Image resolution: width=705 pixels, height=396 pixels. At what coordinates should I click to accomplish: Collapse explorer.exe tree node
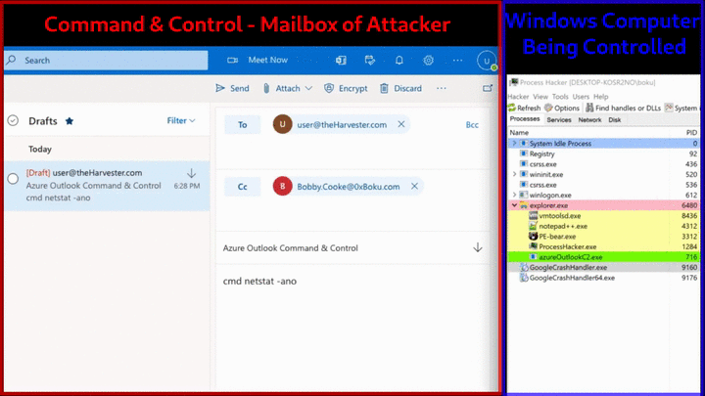coord(514,205)
